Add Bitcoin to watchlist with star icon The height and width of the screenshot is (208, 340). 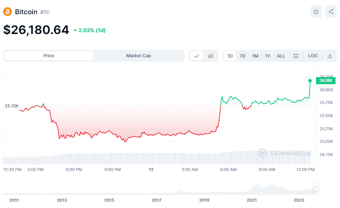[316, 12]
